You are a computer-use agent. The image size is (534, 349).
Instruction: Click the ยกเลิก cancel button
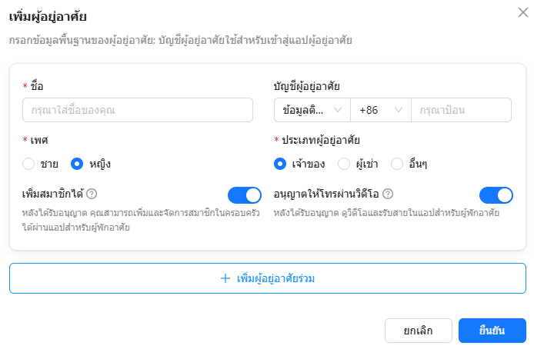[419, 331]
